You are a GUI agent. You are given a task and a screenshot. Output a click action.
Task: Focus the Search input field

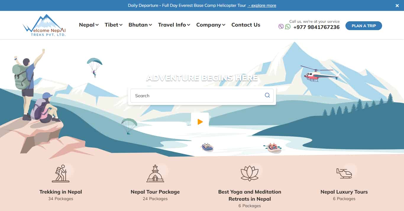[202, 96]
